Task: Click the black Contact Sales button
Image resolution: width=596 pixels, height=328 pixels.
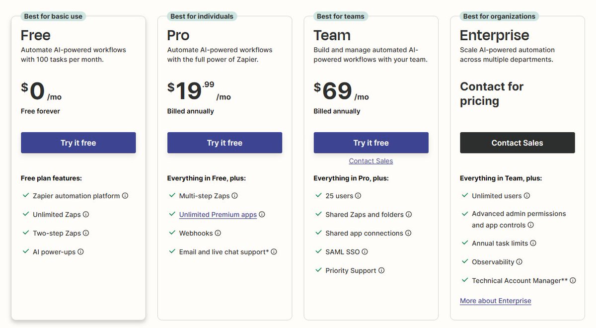Action: (518, 143)
